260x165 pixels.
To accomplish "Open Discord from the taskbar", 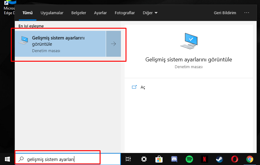I will pyautogui.click(x=174, y=159).
